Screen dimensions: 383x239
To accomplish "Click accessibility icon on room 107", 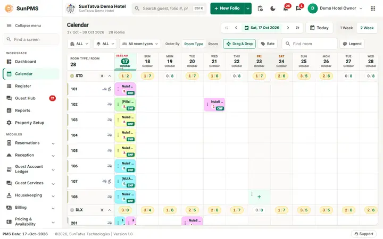I will tap(110, 182).
